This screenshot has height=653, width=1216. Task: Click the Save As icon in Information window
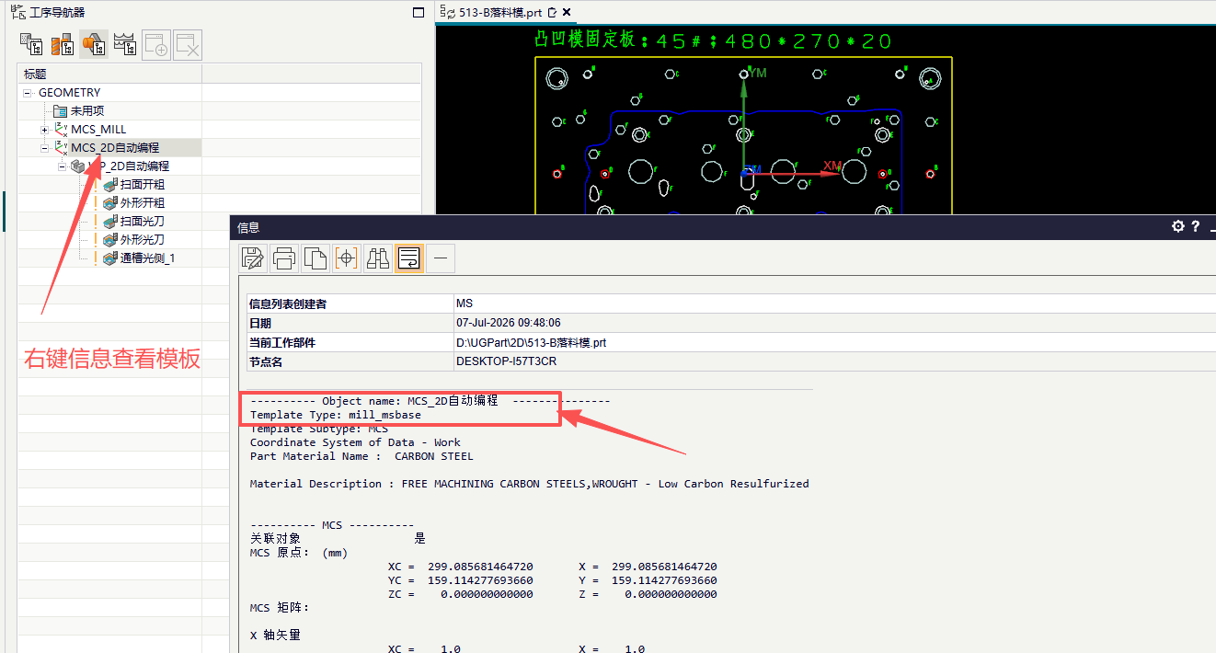253,259
